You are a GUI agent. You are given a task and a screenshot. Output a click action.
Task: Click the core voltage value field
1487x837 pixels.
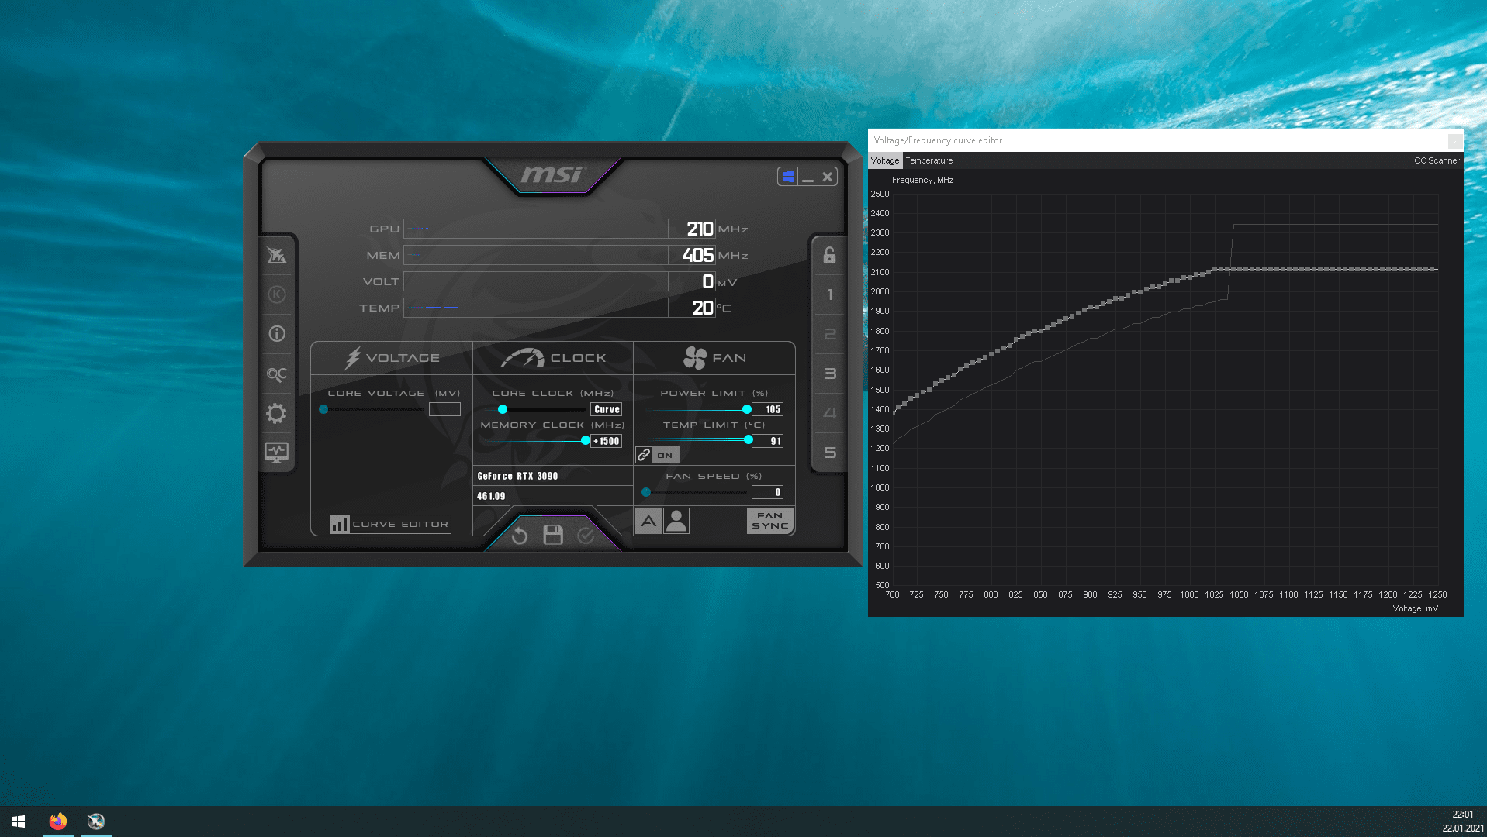point(444,409)
